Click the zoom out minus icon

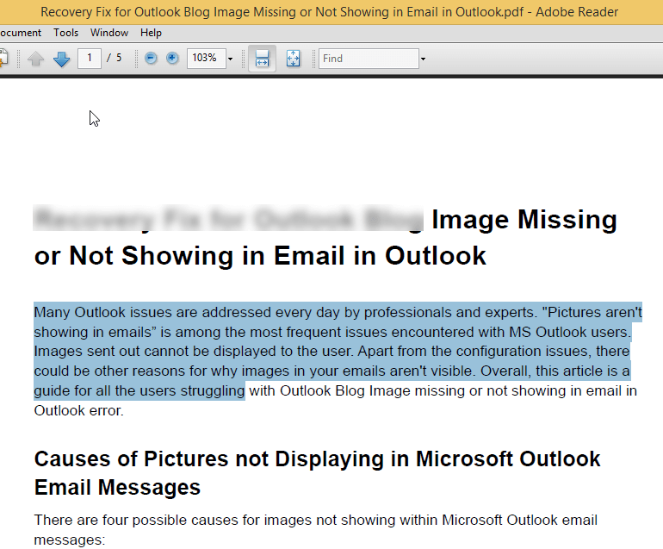[151, 58]
